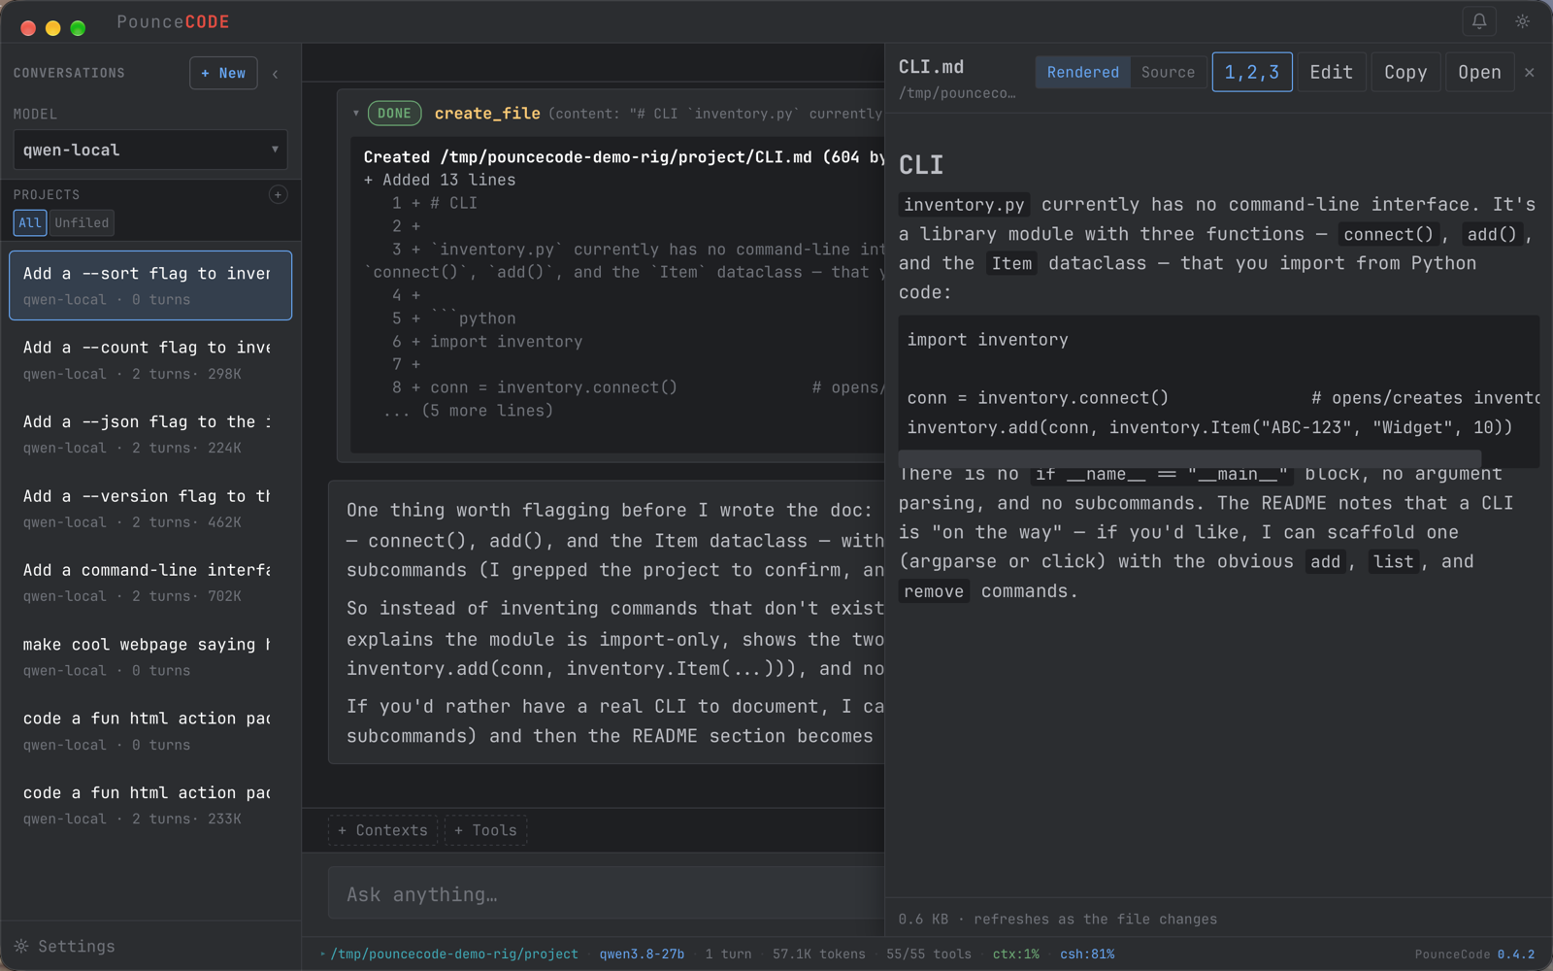Click csh:81% indicator in status bar
The image size is (1553, 971).
tap(1087, 954)
